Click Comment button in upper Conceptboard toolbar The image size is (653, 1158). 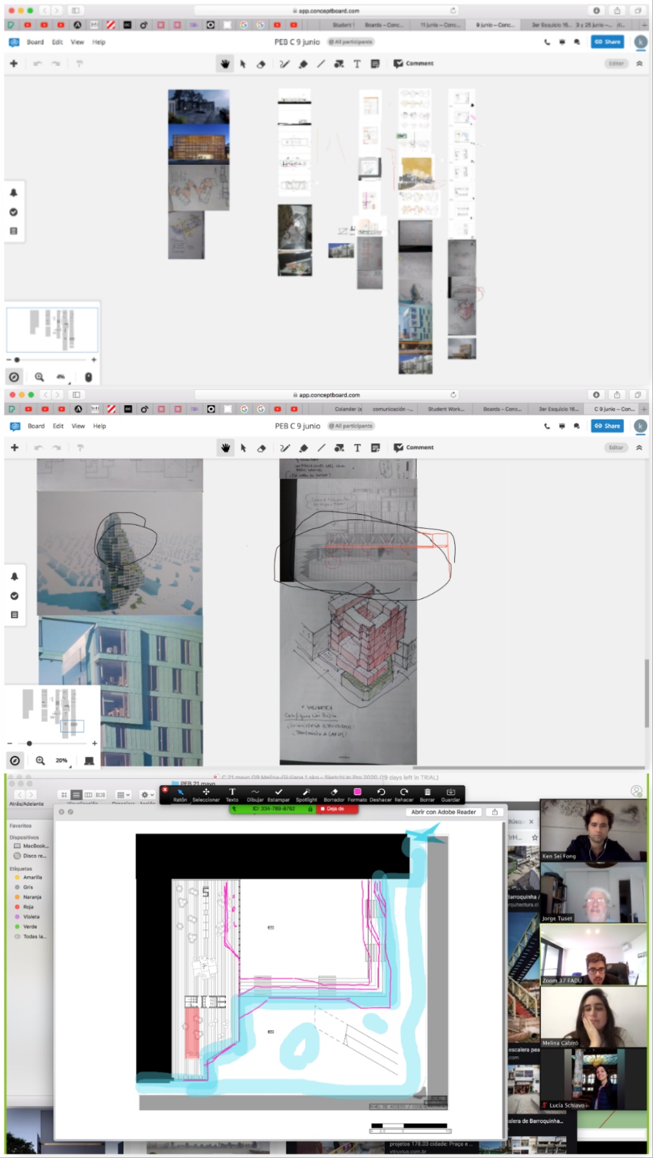414,64
